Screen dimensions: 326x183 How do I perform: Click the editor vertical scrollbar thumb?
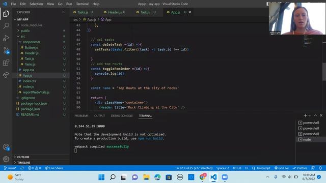pyautogui.click(x=324, y=71)
